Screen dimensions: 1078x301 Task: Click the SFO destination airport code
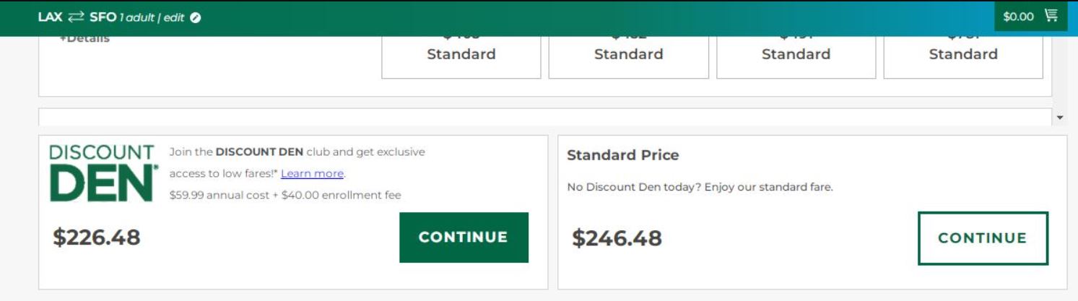pos(103,17)
